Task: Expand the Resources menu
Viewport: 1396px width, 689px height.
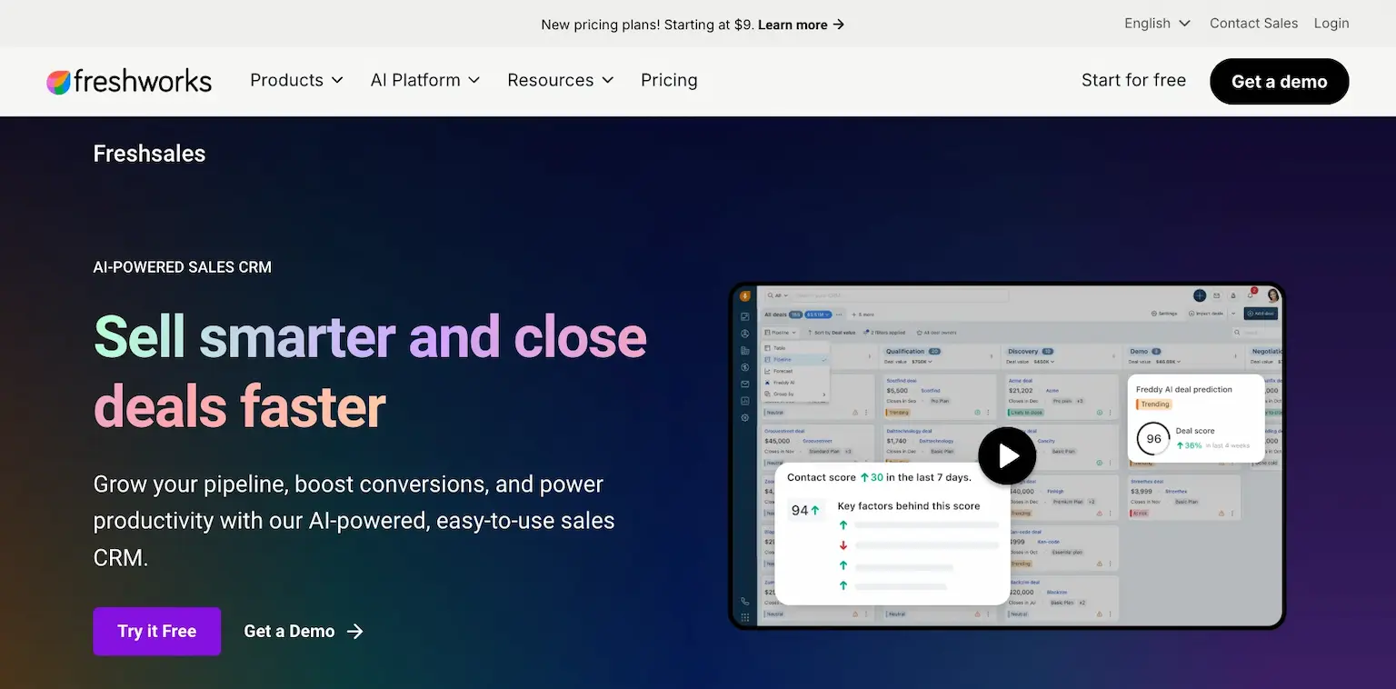Action: pos(561,80)
